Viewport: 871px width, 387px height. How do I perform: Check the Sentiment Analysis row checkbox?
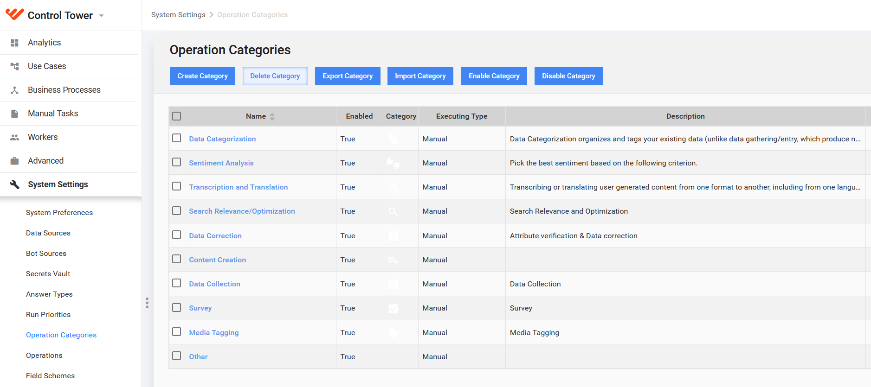tap(177, 162)
